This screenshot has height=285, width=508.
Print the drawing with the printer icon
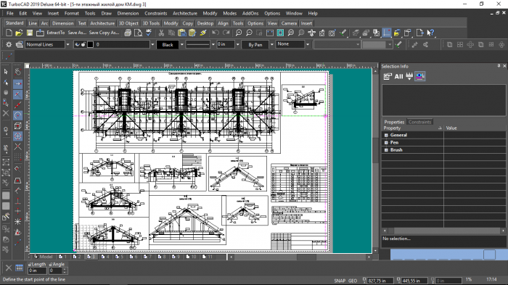click(128, 33)
